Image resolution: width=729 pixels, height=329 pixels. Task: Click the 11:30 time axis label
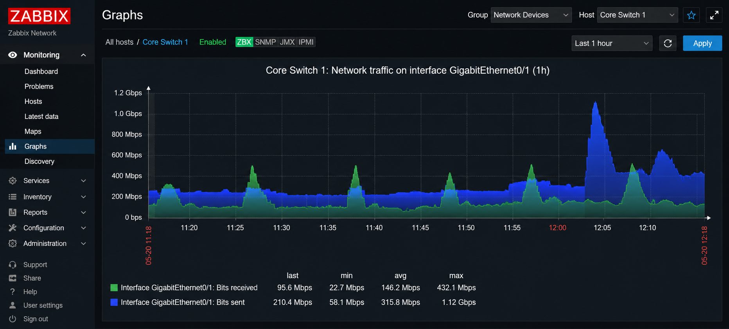click(282, 228)
